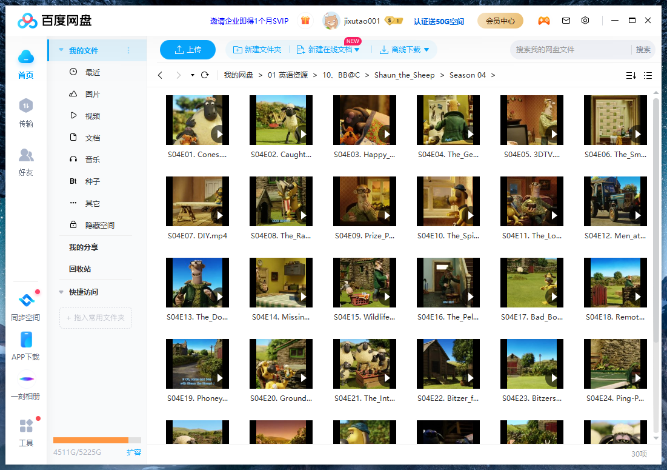Screen dimensions: 667x470
Task: Click the gift box icon in title bar
Action: pyautogui.click(x=305, y=21)
